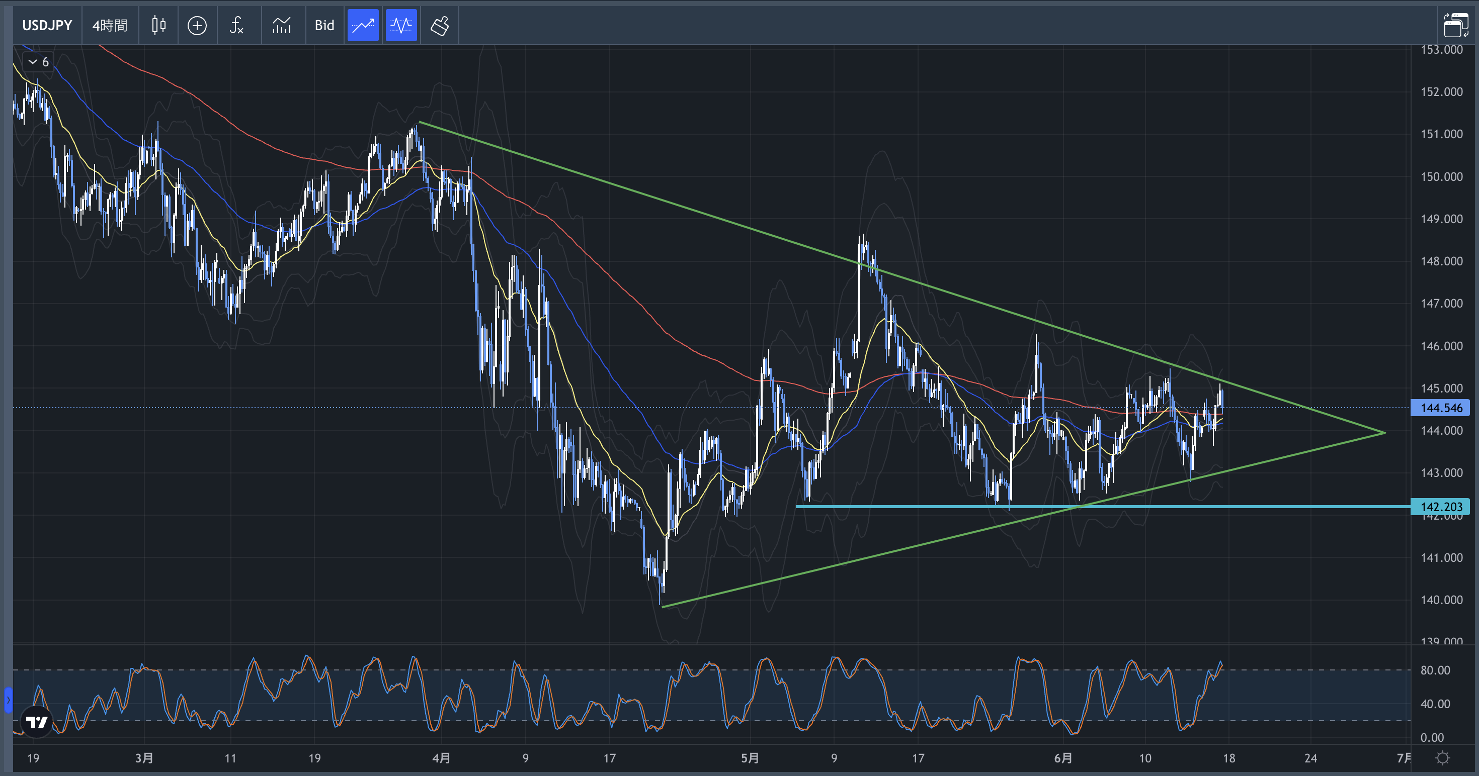1479x776 pixels.
Task: Click the add/compare symbol plus icon
Action: click(197, 25)
